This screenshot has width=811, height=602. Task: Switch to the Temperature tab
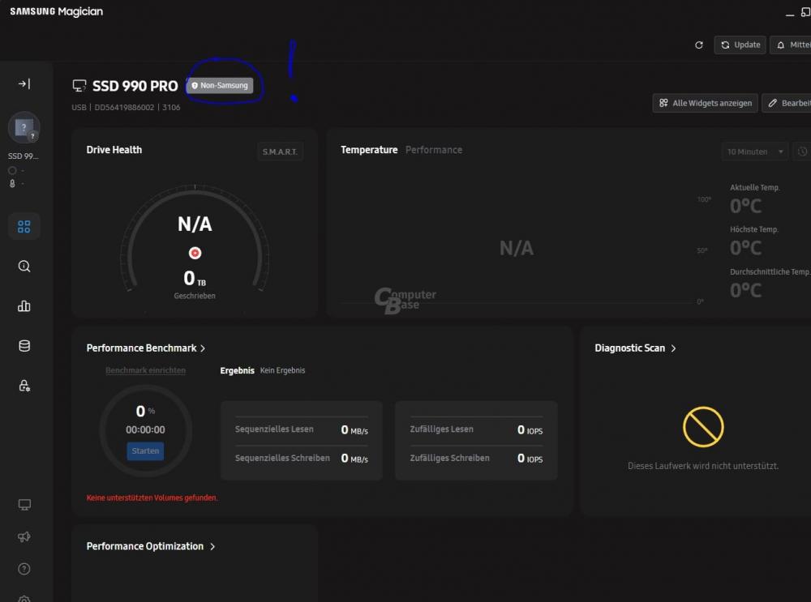(x=369, y=150)
